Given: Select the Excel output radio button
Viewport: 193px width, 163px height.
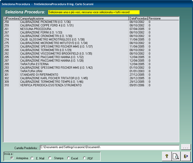Looking at the screenshot, I should pyautogui.click(x=68, y=158).
